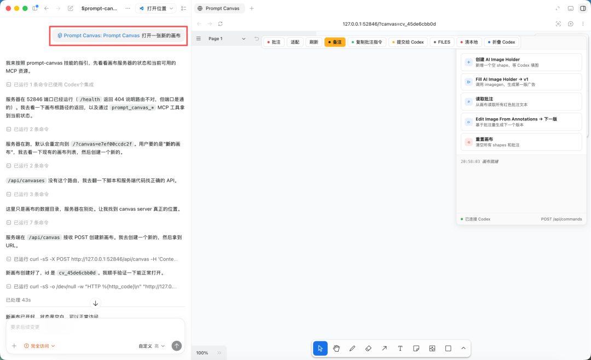Select the Eraser tool

tap(368, 349)
